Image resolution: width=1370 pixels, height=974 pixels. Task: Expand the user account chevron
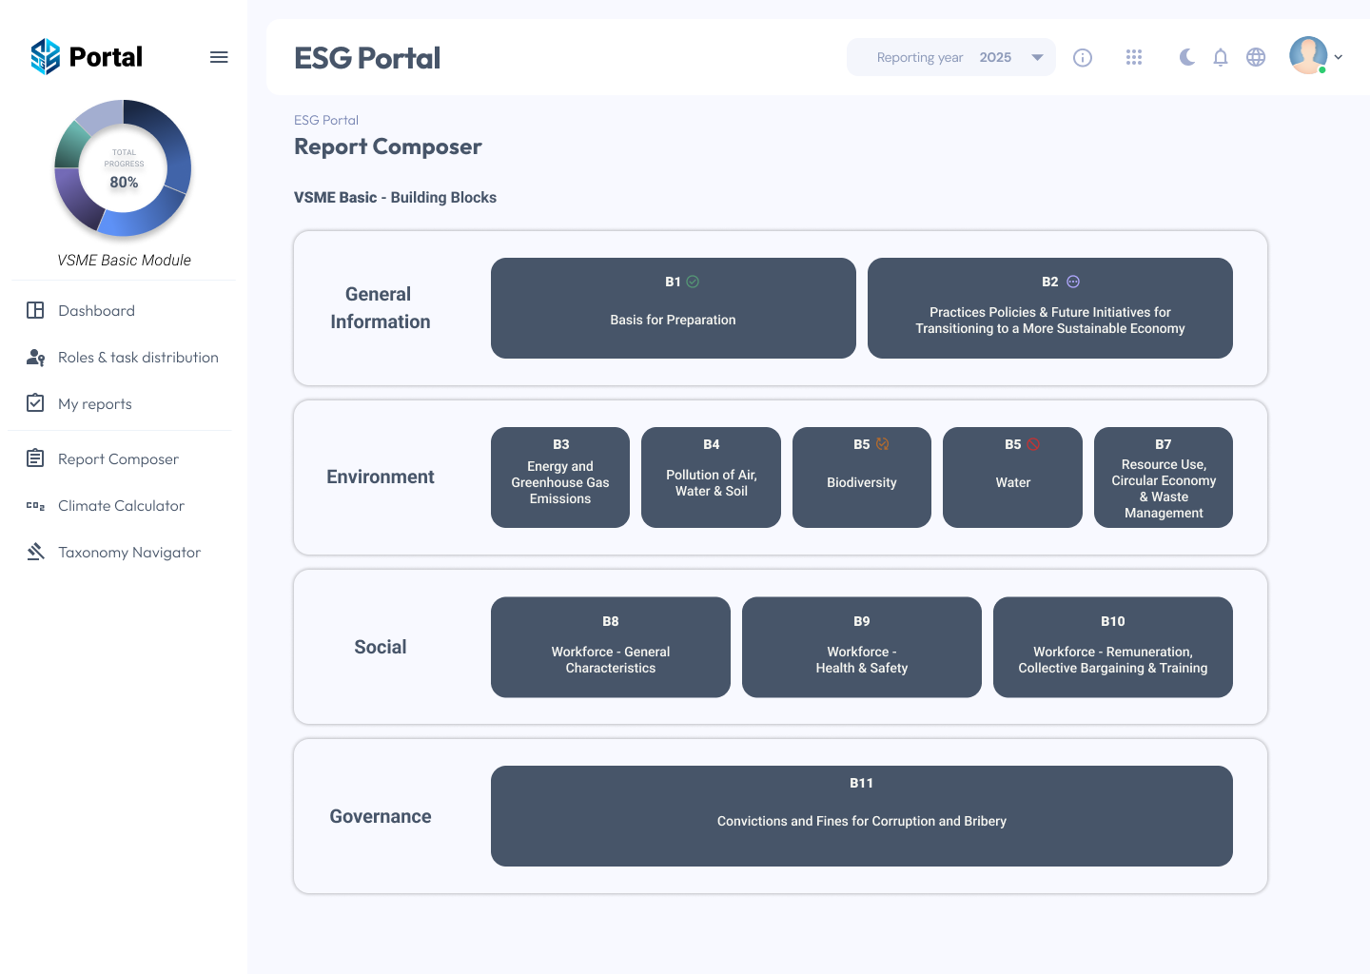1339,57
